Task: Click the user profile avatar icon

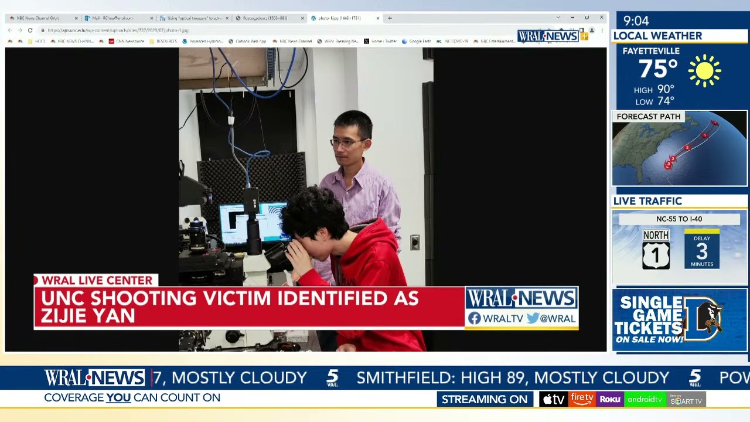Action: [592, 30]
